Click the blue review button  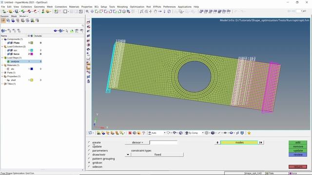(298, 155)
